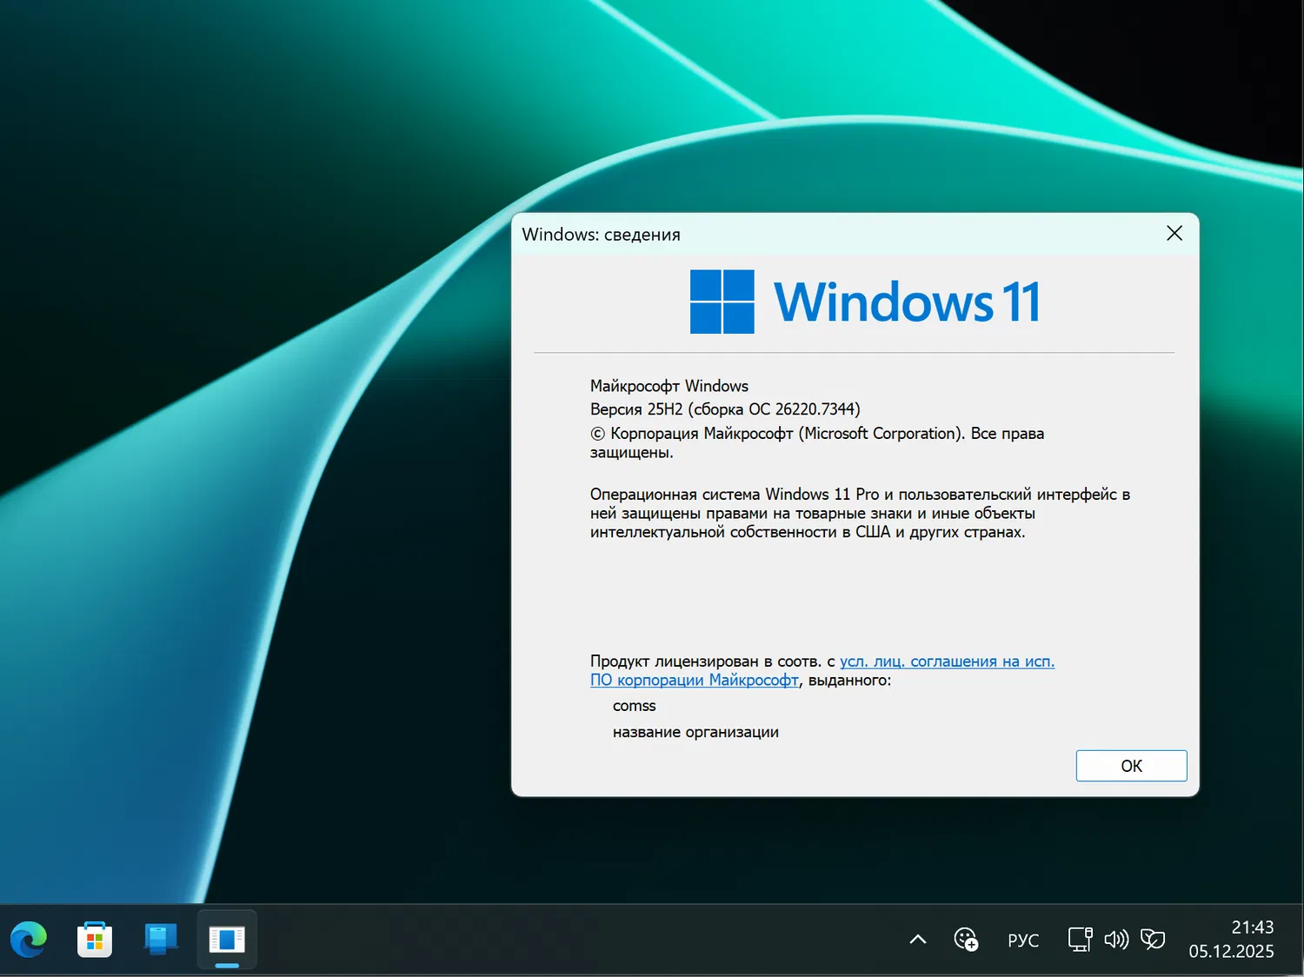The height and width of the screenshot is (977, 1304).
Task: Select the active winver app in the taskbar
Action: click(226, 940)
